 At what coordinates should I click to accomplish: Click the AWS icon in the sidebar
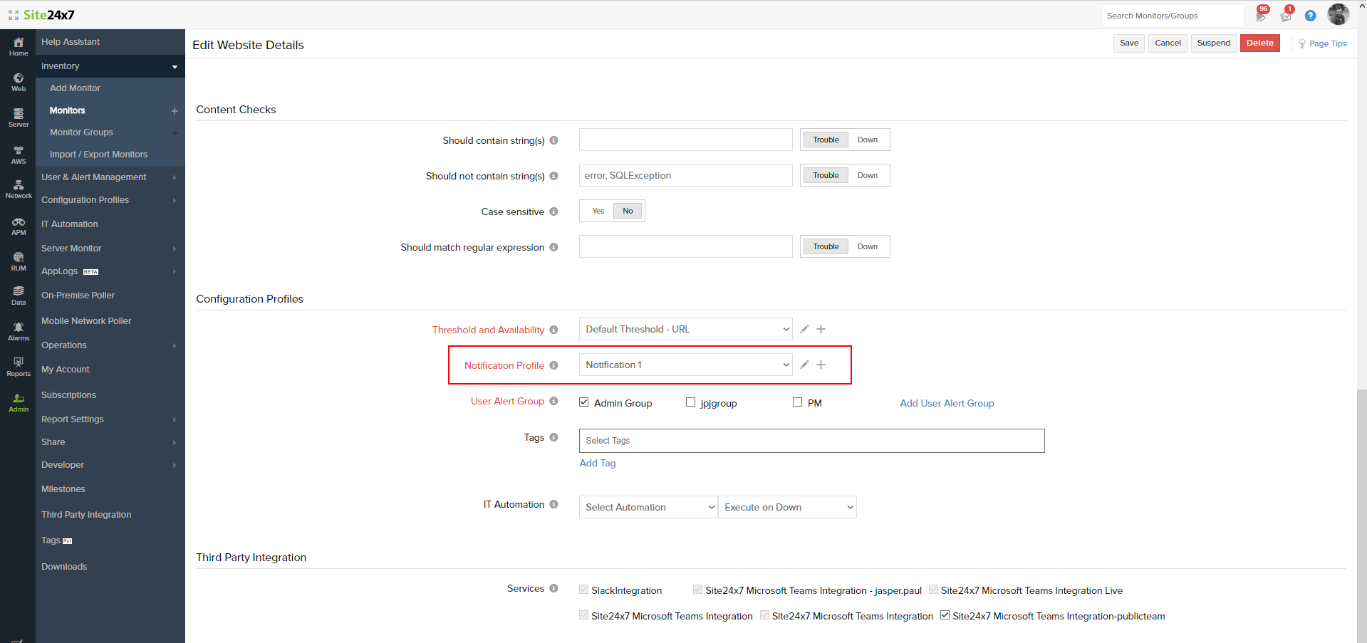click(x=18, y=153)
